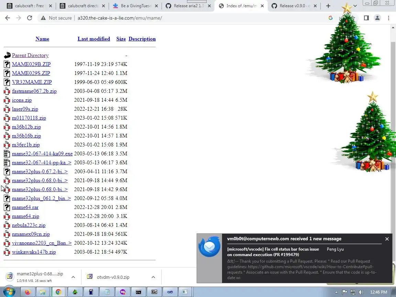This screenshot has height=297, width=396.
Task: Close the 'Release aria2 1.3' tab
Action: tap(209, 6)
